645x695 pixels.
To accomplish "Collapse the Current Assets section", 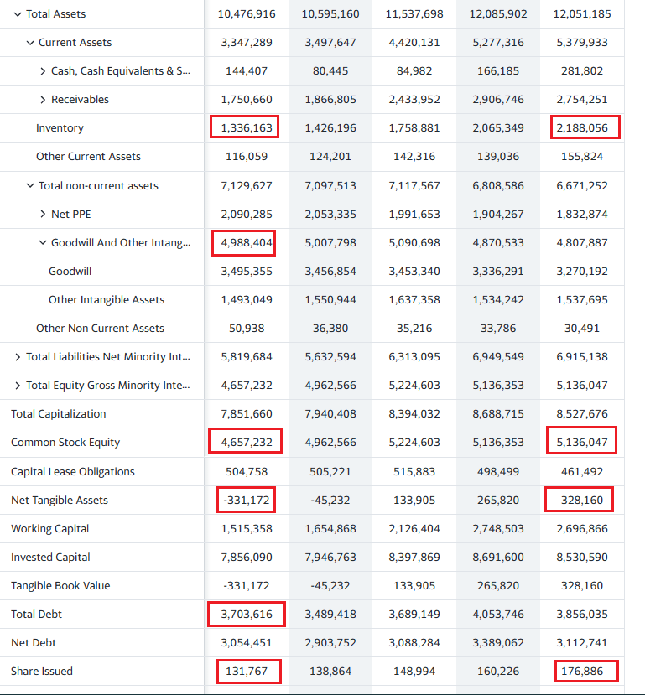I will pyautogui.click(x=31, y=43).
